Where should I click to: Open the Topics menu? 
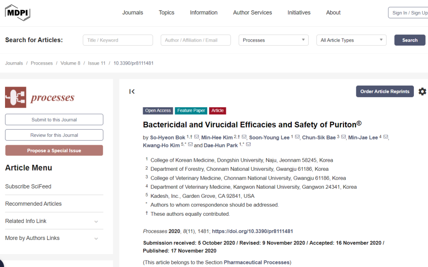pos(166,12)
